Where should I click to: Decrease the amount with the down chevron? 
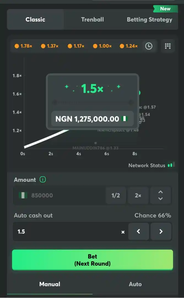coord(161,199)
